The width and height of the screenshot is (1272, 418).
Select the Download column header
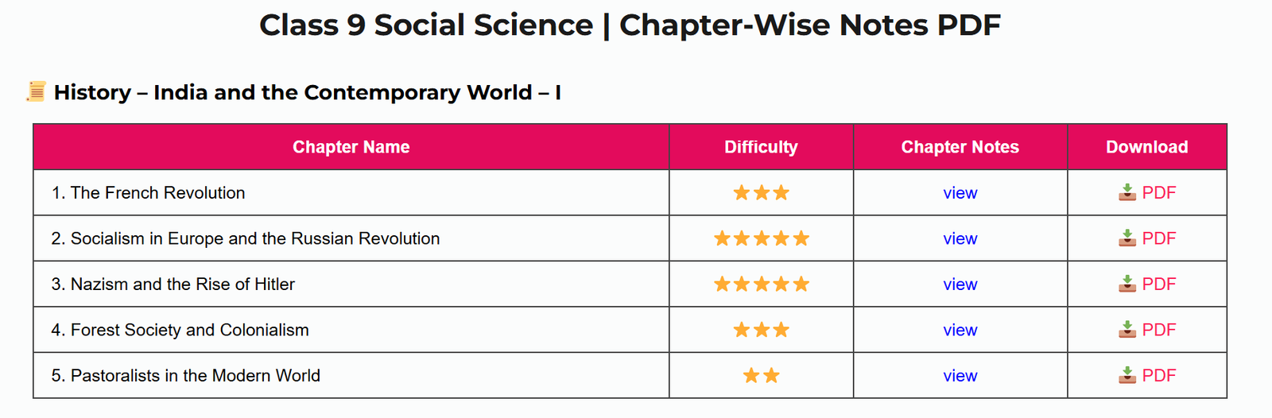[x=1147, y=147]
